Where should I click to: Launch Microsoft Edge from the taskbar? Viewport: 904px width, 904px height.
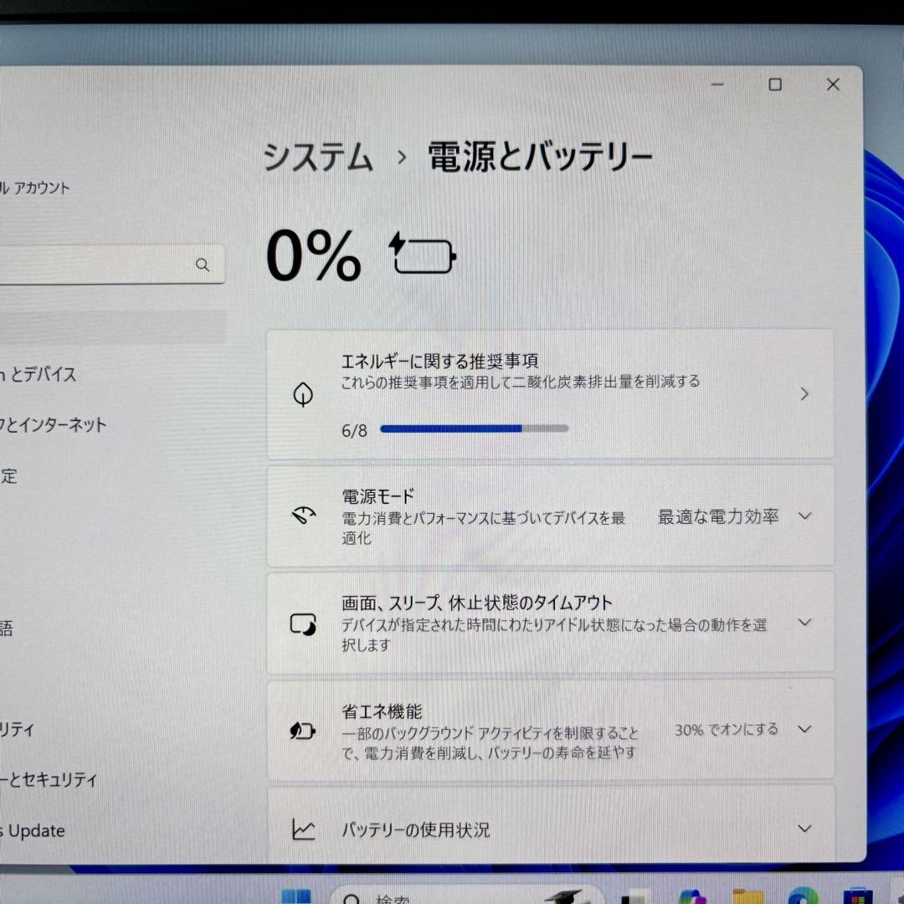[803, 897]
